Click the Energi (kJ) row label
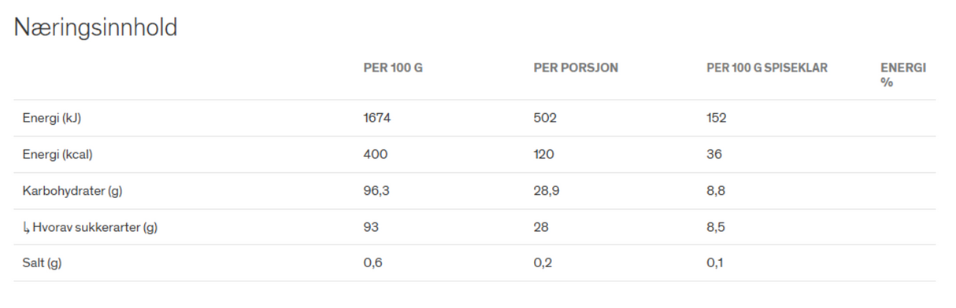Image resolution: width=956 pixels, height=308 pixels. click(52, 119)
